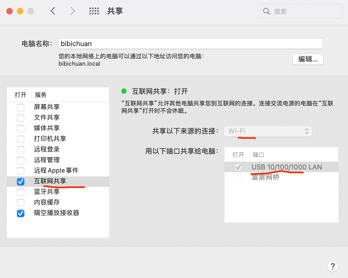
Task: Uncheck the 隔空播放接收器 service
Action: pos(21,213)
